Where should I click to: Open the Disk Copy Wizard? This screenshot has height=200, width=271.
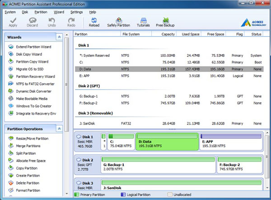click(x=25, y=54)
